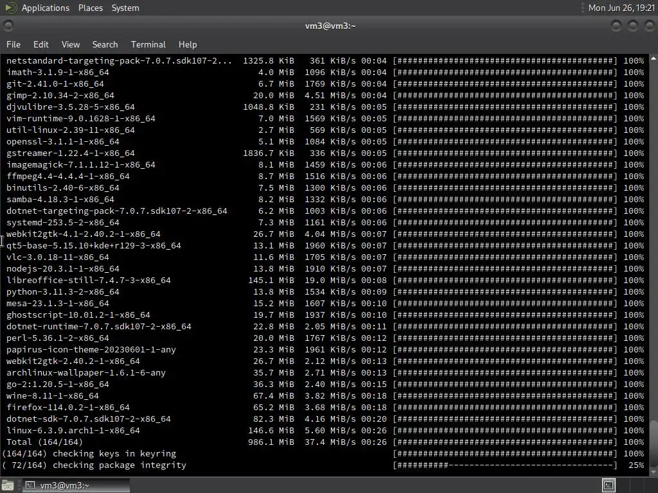Click the 25% integrity progress value

pyautogui.click(x=636, y=465)
